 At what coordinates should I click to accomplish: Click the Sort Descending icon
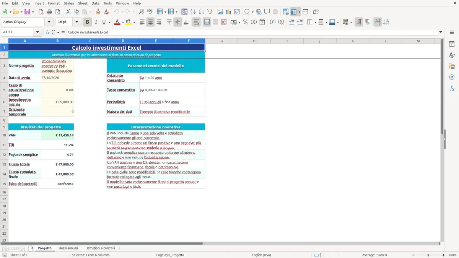tap(202, 12)
